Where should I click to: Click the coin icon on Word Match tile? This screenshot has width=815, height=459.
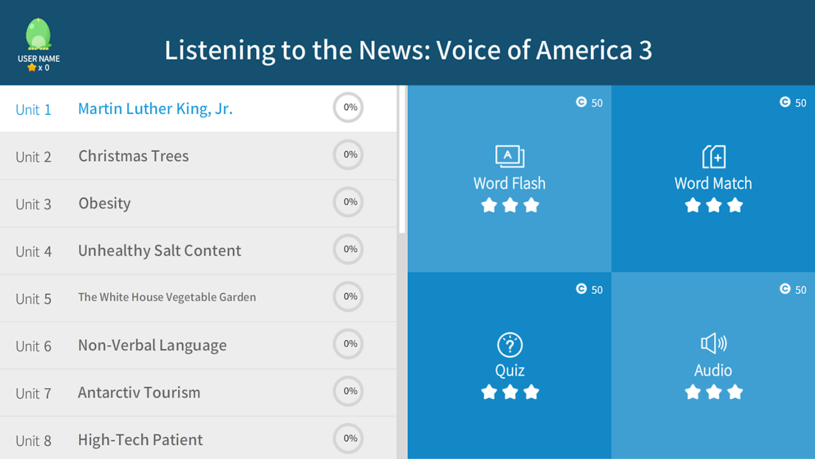click(x=785, y=102)
